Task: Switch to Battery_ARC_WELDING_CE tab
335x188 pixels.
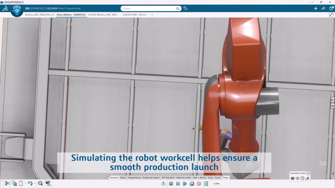Action: pyautogui.click(x=40, y=15)
